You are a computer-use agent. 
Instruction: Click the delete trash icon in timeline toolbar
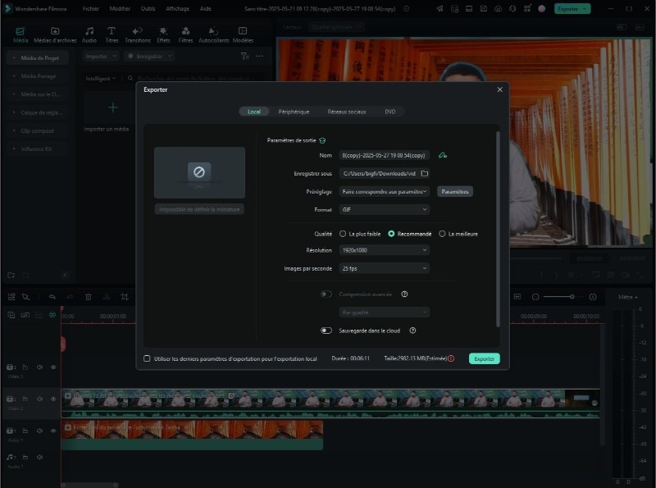89,297
